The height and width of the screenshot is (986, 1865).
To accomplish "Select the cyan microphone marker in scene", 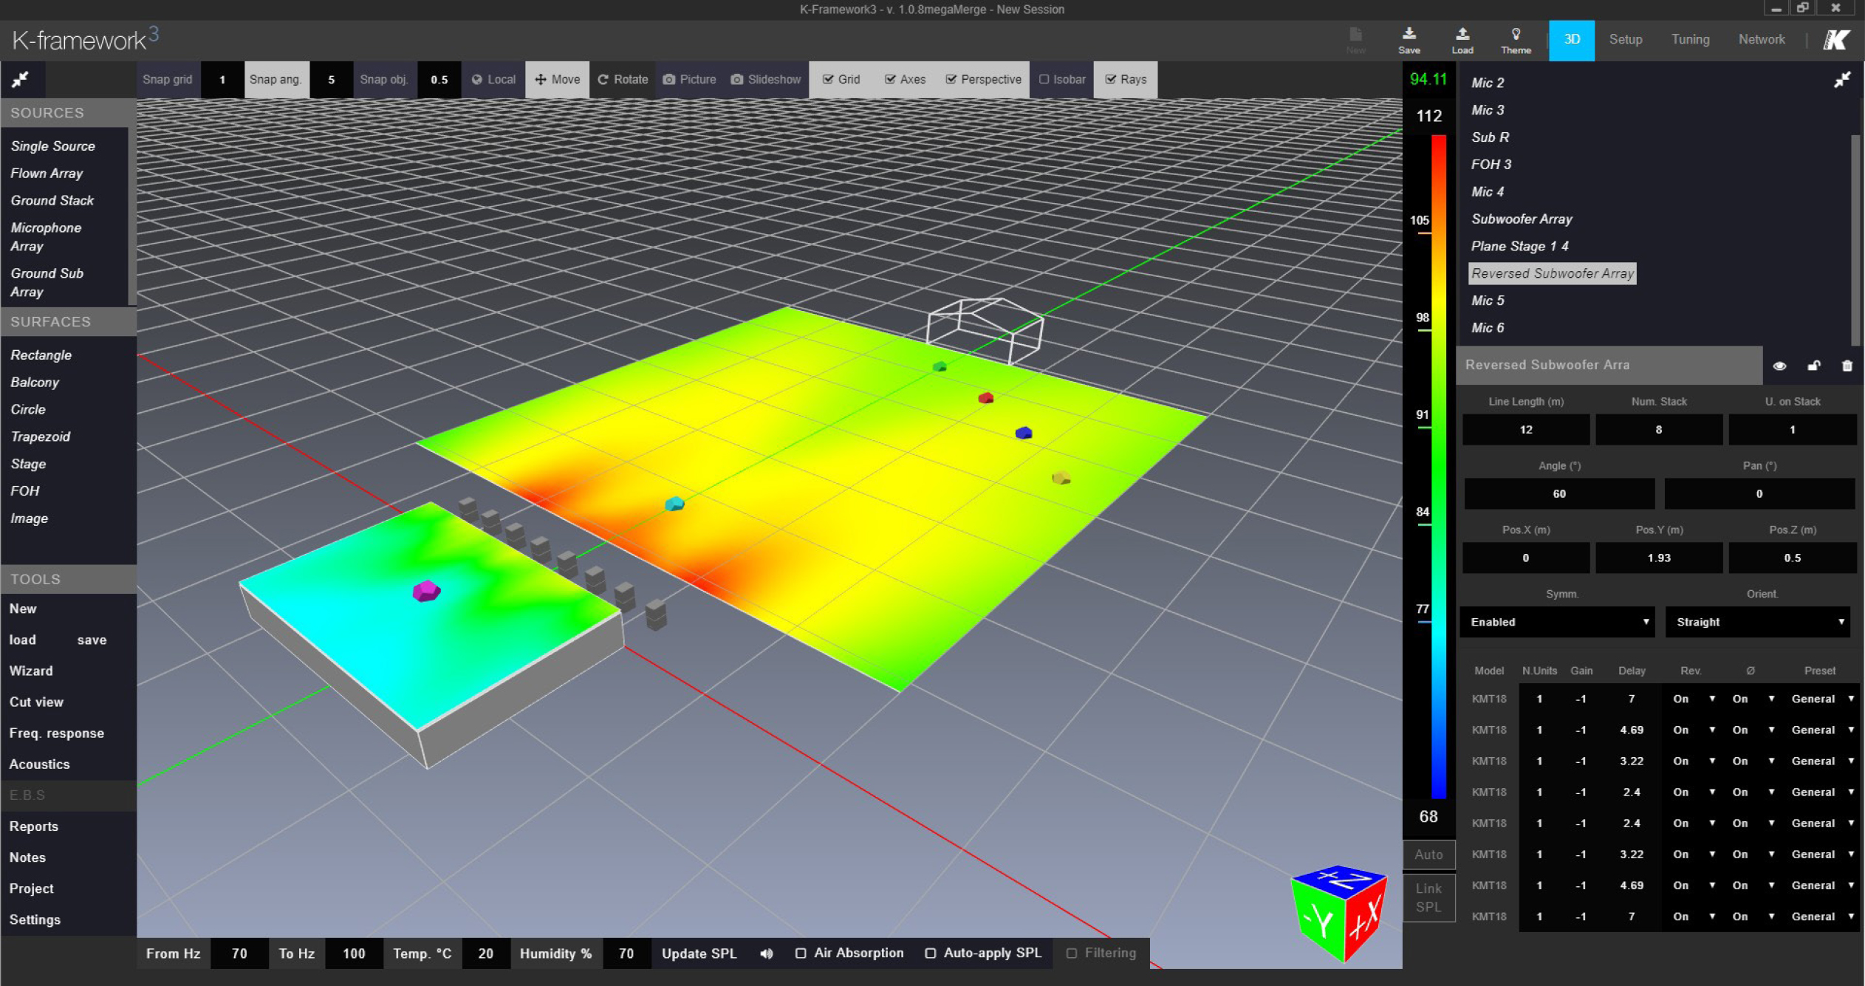I will (x=674, y=504).
